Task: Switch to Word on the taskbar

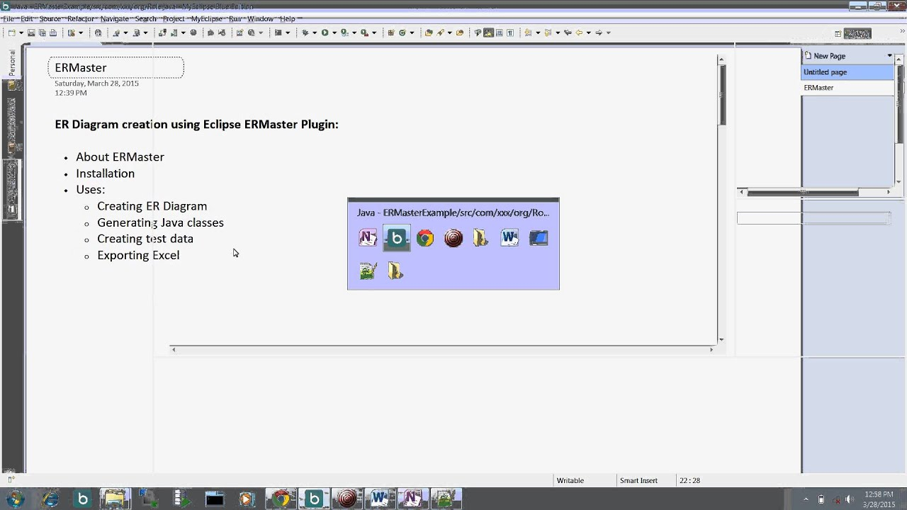Action: point(379,499)
